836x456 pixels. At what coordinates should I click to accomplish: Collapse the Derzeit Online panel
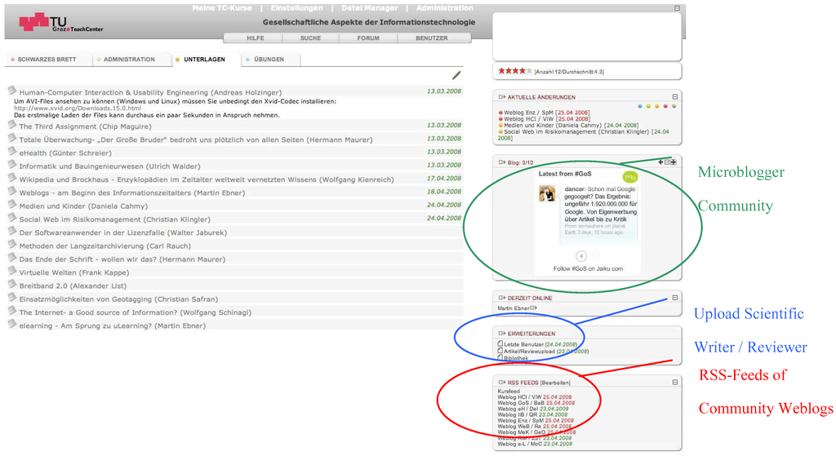click(x=674, y=298)
